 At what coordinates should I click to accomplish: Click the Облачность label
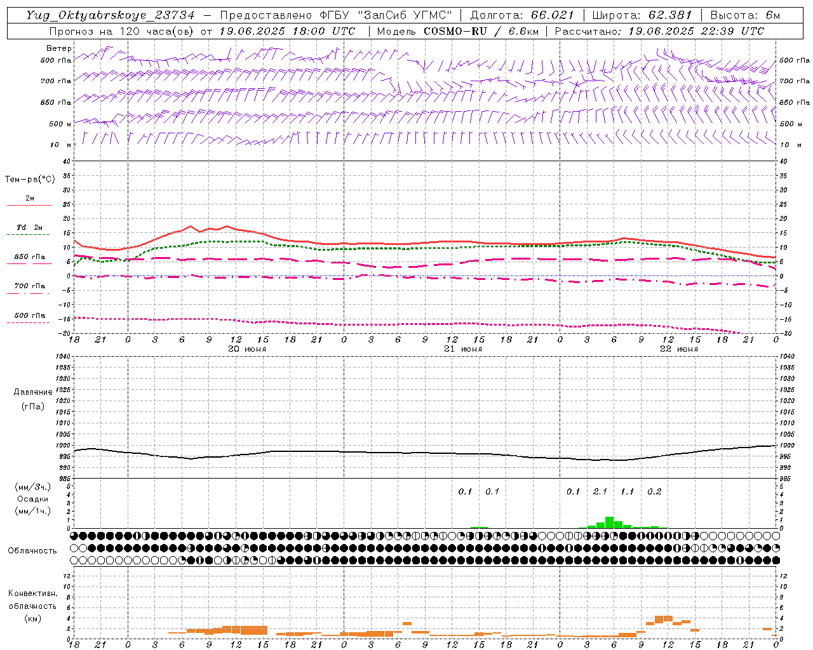pyautogui.click(x=32, y=551)
